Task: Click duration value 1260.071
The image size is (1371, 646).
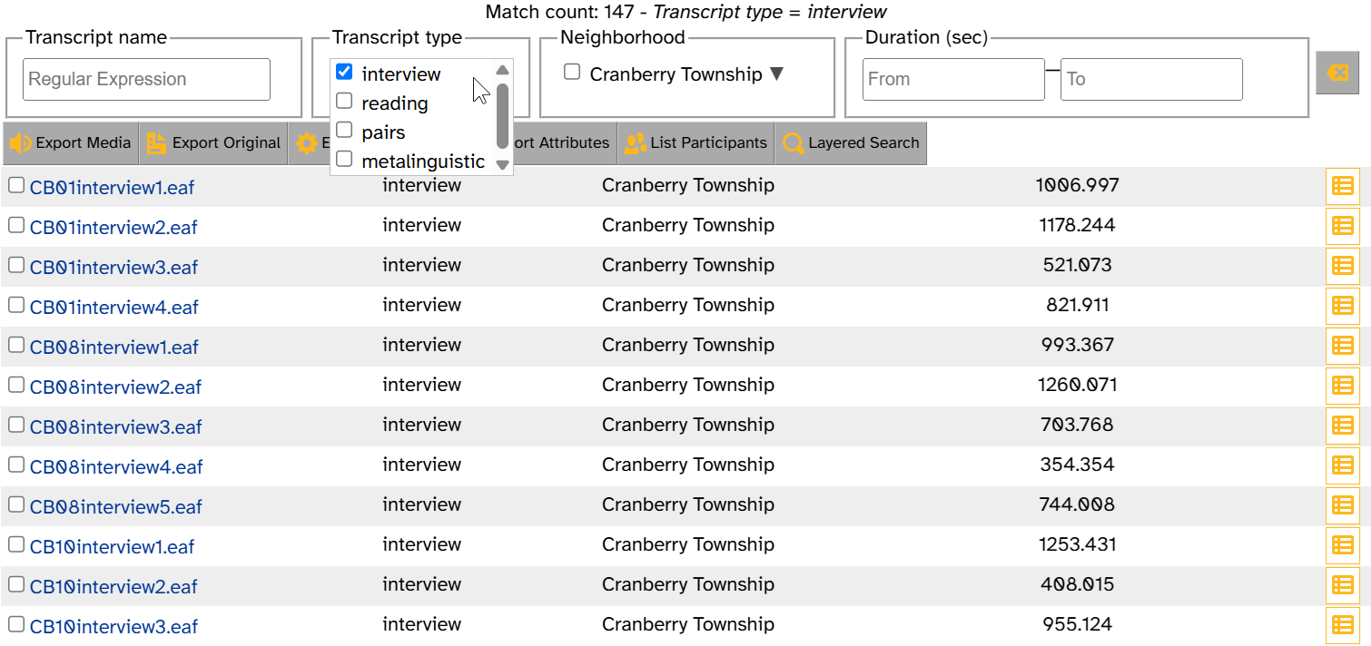Action: [1078, 385]
